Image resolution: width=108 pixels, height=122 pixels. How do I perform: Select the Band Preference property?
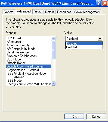[29, 52]
